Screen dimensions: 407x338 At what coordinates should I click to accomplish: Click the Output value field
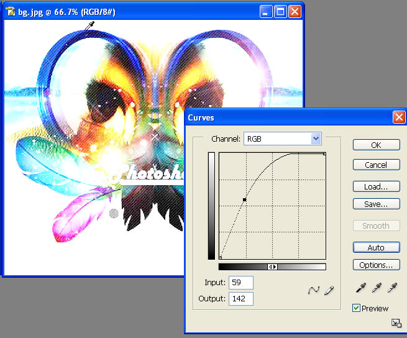tap(241, 299)
